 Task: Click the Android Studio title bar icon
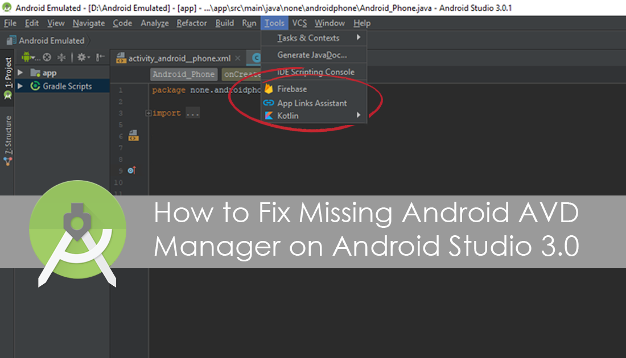click(7, 7)
